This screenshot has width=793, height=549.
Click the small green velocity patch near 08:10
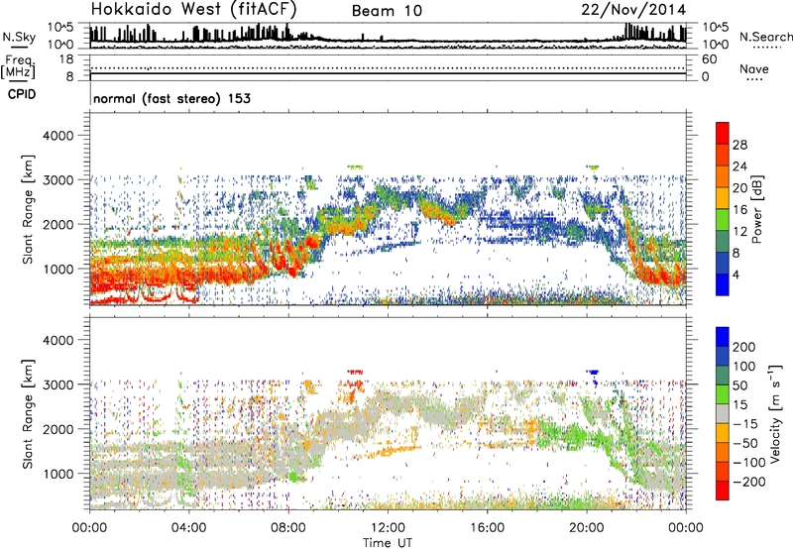293,477
